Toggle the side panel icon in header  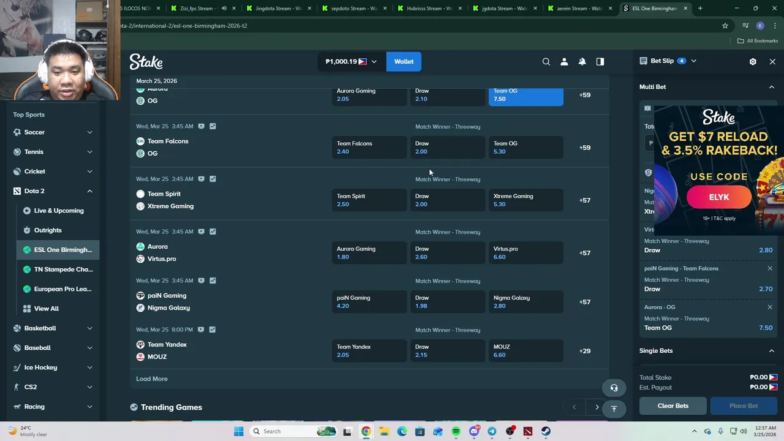point(600,61)
